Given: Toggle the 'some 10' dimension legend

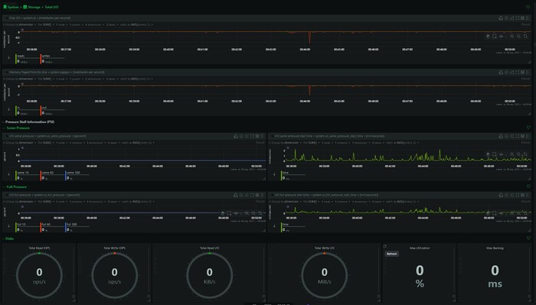Looking at the screenshot, I should pos(28,175).
